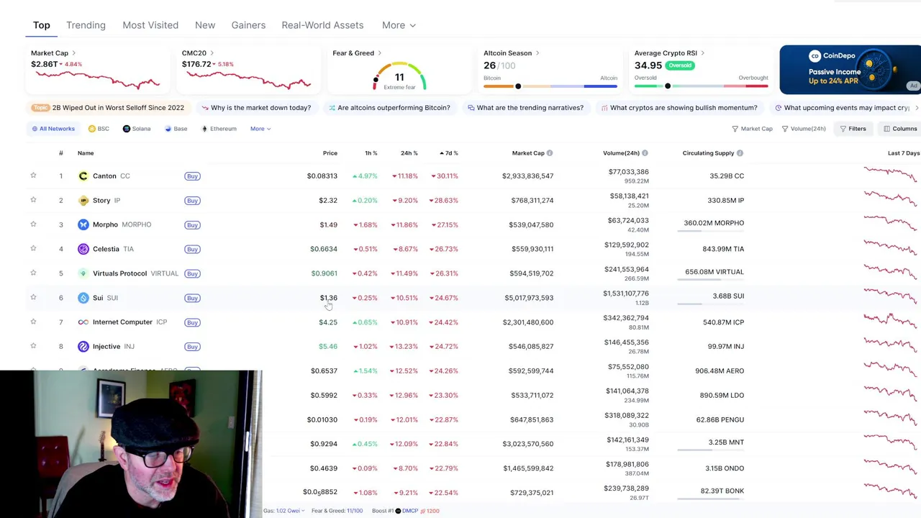Star Story in the watchlist column
This screenshot has width=921, height=518.
pos(33,200)
